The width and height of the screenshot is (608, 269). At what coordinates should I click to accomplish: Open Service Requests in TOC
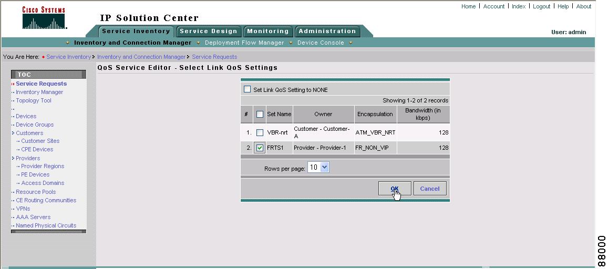click(41, 84)
